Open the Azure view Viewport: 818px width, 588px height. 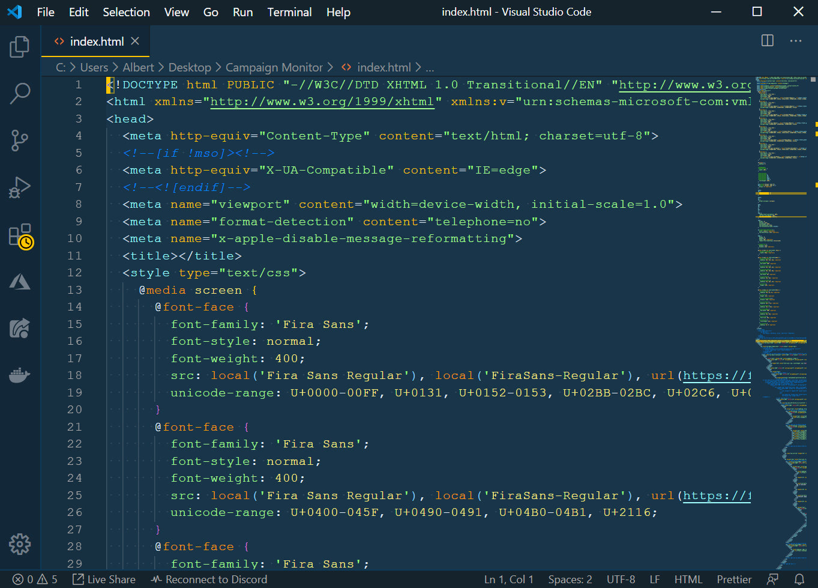point(20,282)
